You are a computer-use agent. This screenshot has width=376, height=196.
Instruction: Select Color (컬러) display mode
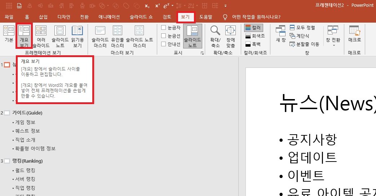tap(253, 28)
